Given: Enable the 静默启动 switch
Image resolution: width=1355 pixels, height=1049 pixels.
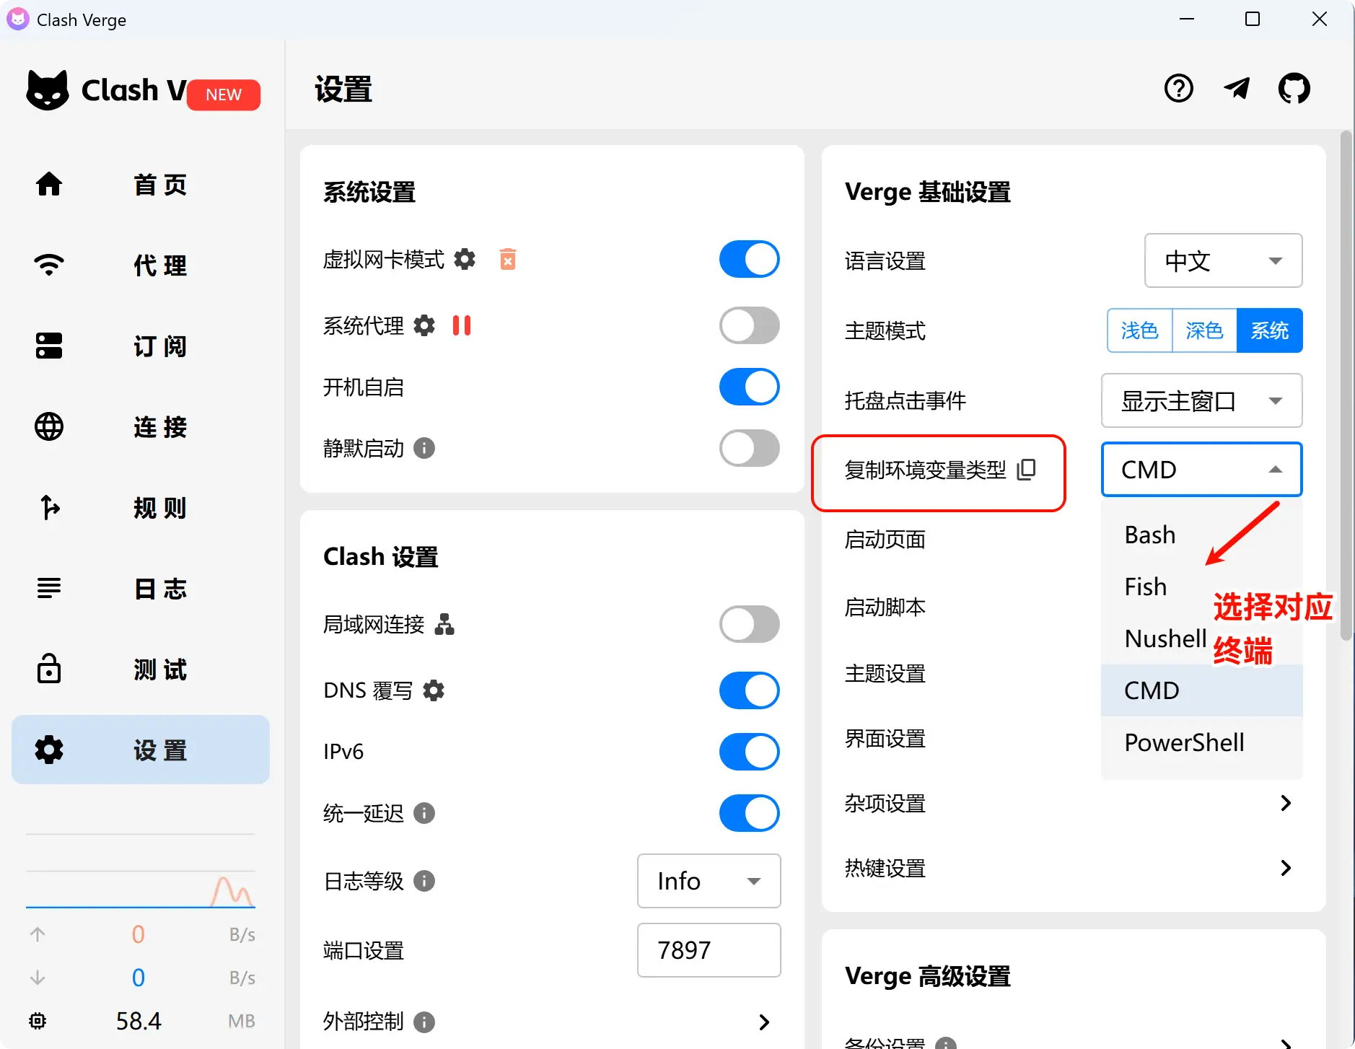Looking at the screenshot, I should point(750,448).
